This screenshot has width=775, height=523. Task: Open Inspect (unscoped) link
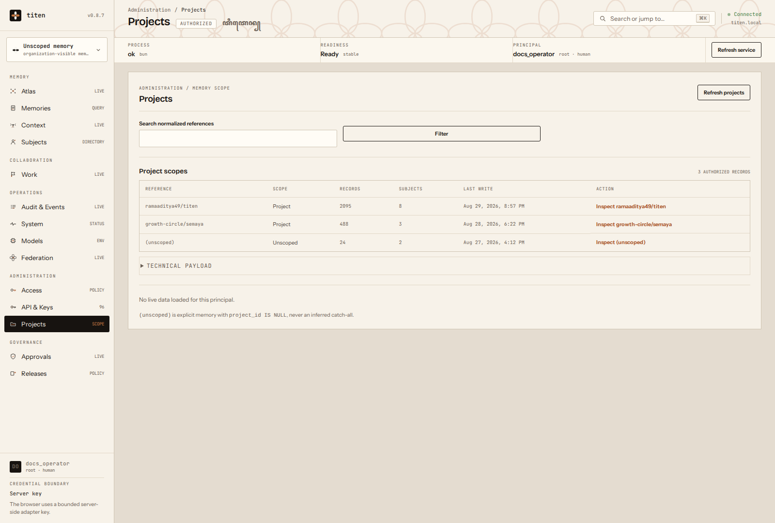[620, 242]
